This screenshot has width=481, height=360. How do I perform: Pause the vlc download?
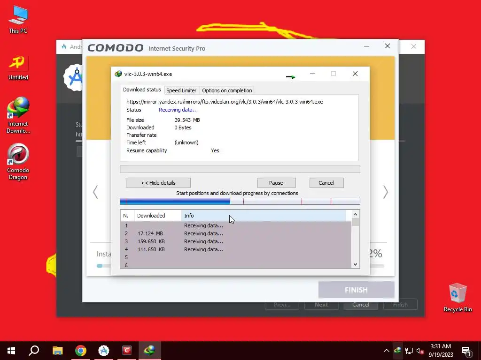click(276, 183)
